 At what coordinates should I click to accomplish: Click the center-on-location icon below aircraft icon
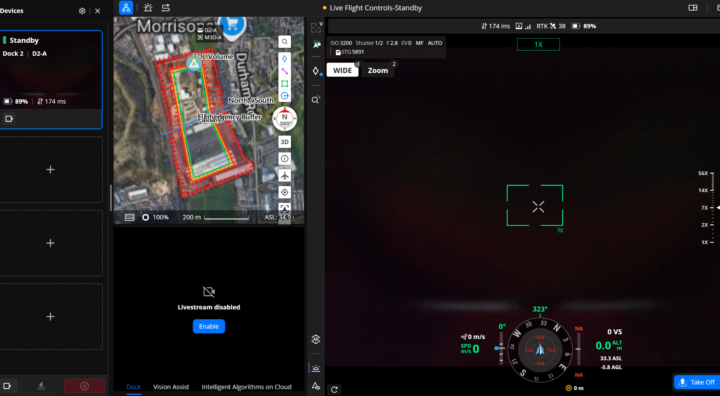[x=284, y=192]
